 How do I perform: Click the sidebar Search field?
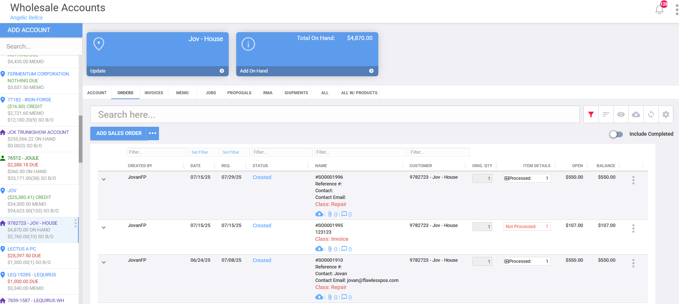(41, 46)
